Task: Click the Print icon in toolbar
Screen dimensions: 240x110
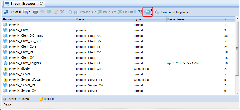Action: coord(35,12)
